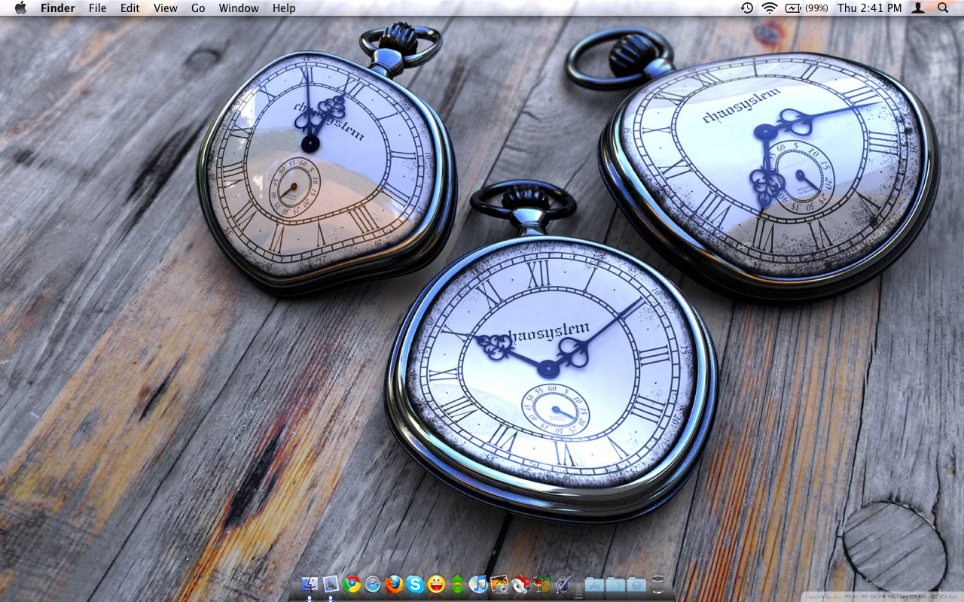Open the Help menu
The height and width of the screenshot is (602, 964).
coord(284,8)
